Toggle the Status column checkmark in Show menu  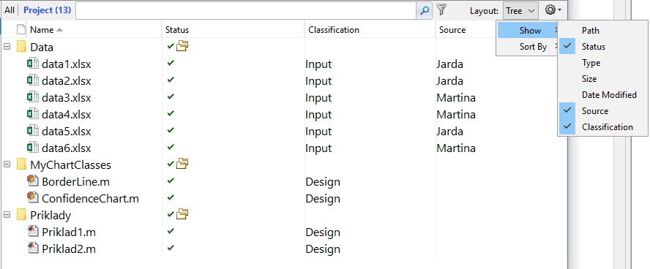(x=567, y=47)
